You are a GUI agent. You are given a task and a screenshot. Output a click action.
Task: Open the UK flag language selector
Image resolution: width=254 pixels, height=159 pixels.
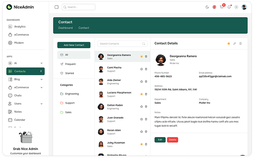click(214, 7)
